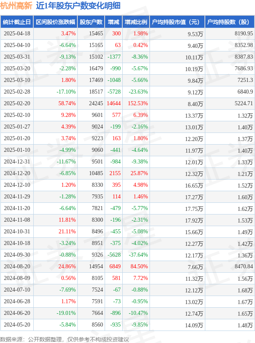Viewport: 255px width, 343px height.
Task: Click the 杭州高新 stock name title
Action: [x=16, y=6]
